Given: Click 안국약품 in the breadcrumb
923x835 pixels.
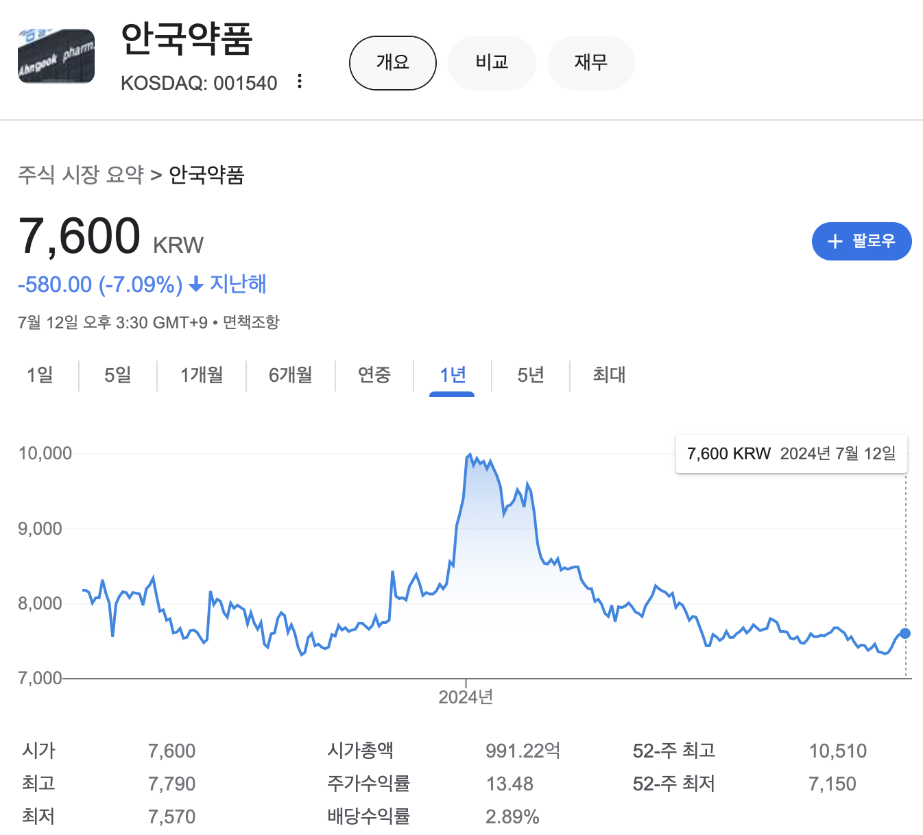Looking at the screenshot, I should 206,175.
